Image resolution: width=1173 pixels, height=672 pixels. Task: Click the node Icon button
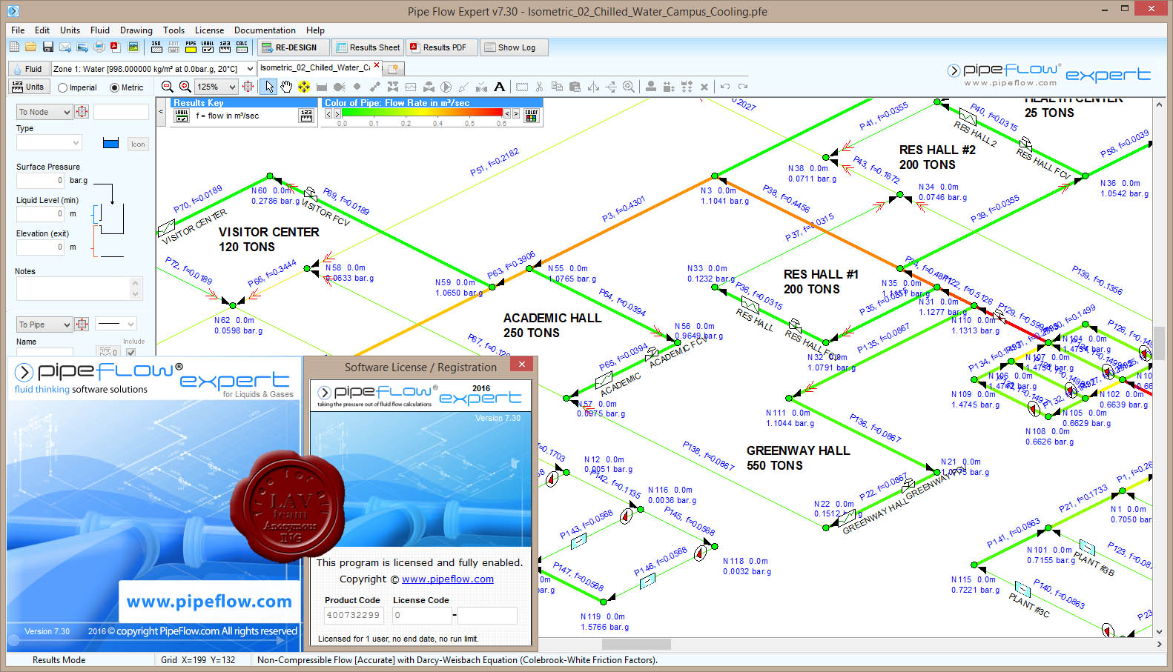[138, 144]
